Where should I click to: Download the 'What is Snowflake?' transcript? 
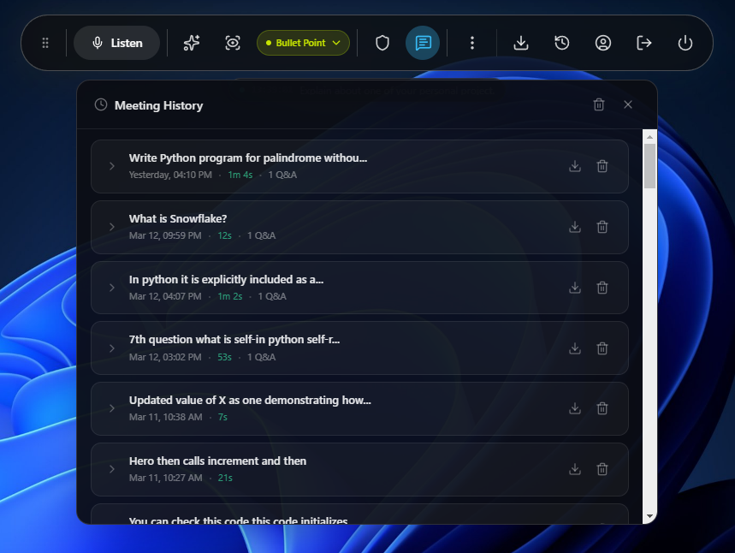coord(574,227)
